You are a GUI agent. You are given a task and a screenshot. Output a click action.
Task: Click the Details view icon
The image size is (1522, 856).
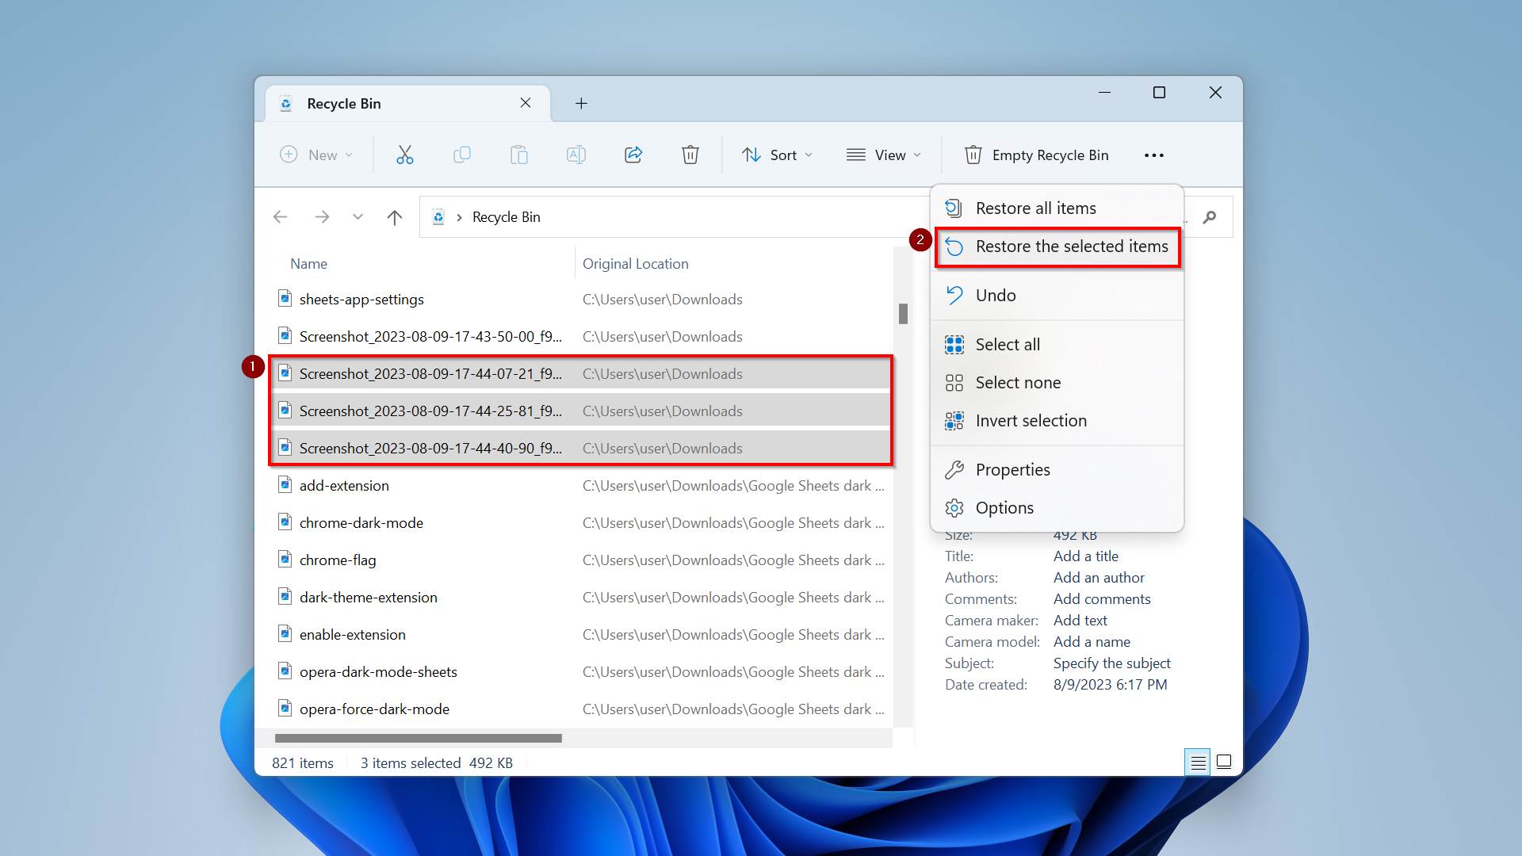pyautogui.click(x=1197, y=762)
